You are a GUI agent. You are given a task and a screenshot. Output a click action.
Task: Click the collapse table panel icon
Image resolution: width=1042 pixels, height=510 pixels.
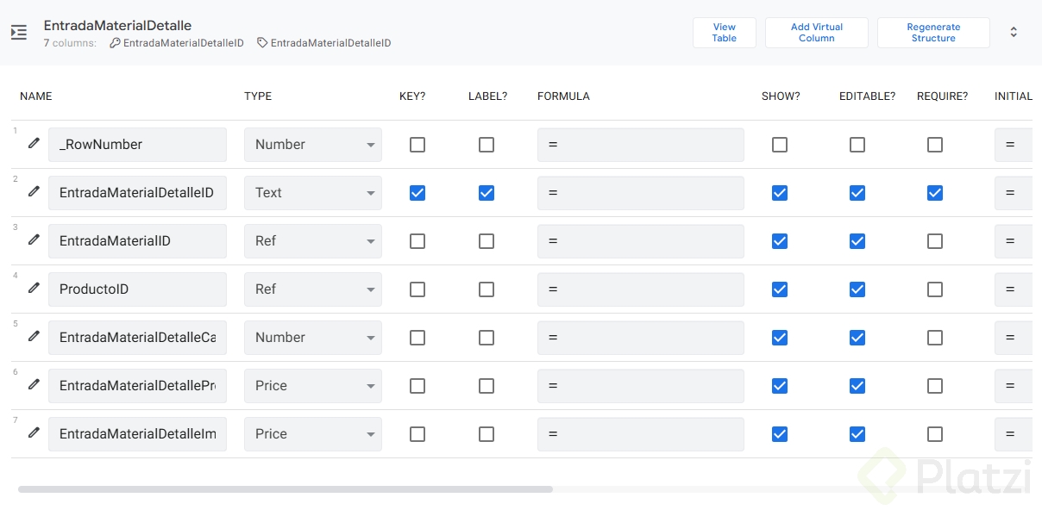coord(19,33)
